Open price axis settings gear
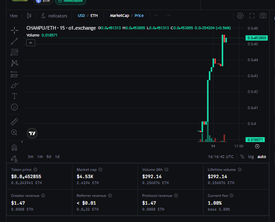 click(257, 146)
